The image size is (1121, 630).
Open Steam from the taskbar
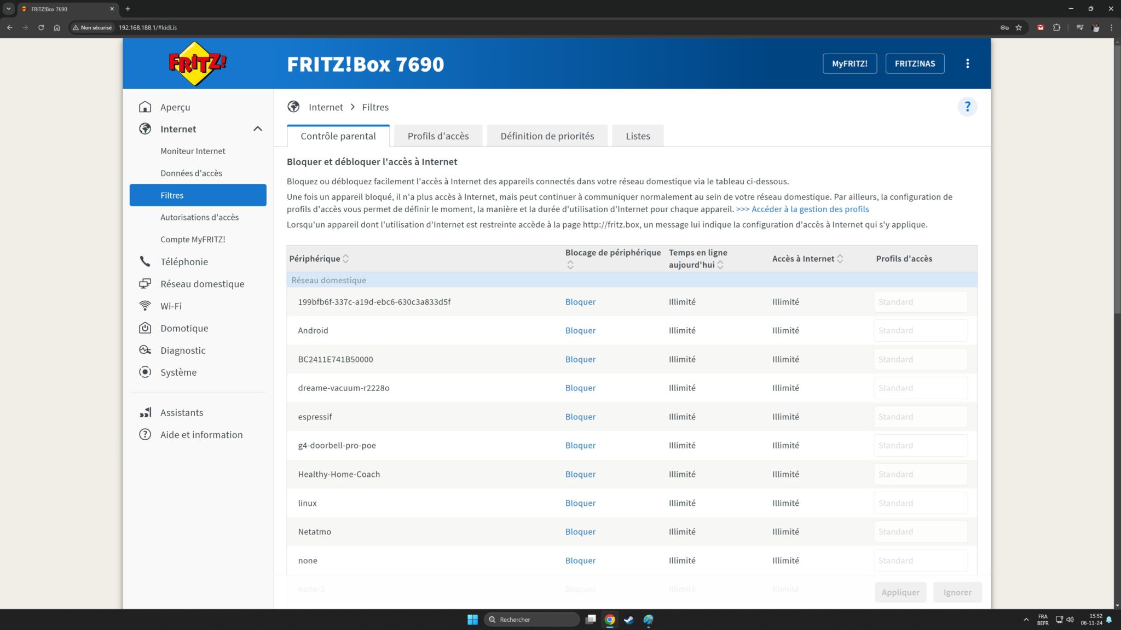tap(629, 619)
